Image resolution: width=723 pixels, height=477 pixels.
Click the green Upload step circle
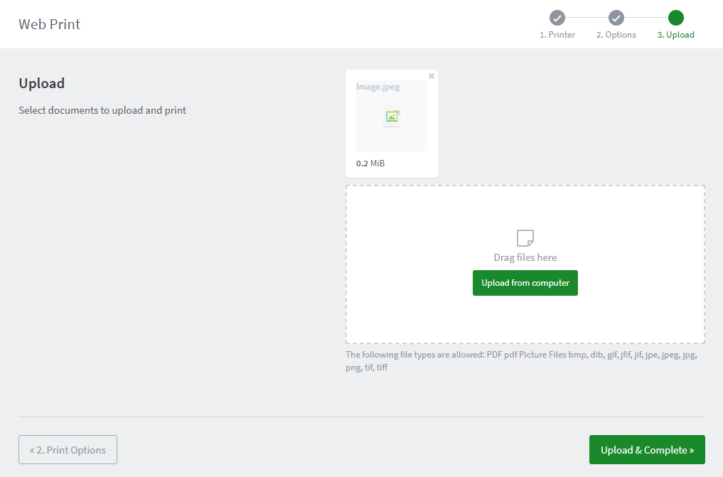(x=676, y=18)
